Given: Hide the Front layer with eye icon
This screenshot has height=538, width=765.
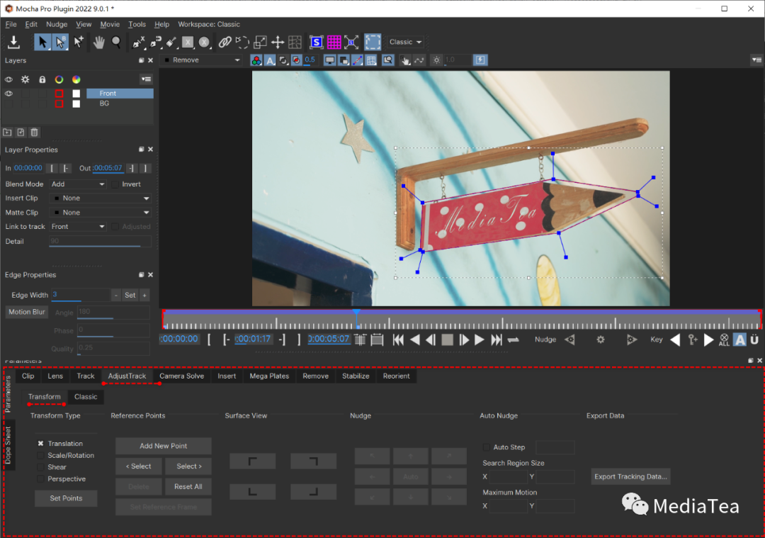Looking at the screenshot, I should coord(9,94).
